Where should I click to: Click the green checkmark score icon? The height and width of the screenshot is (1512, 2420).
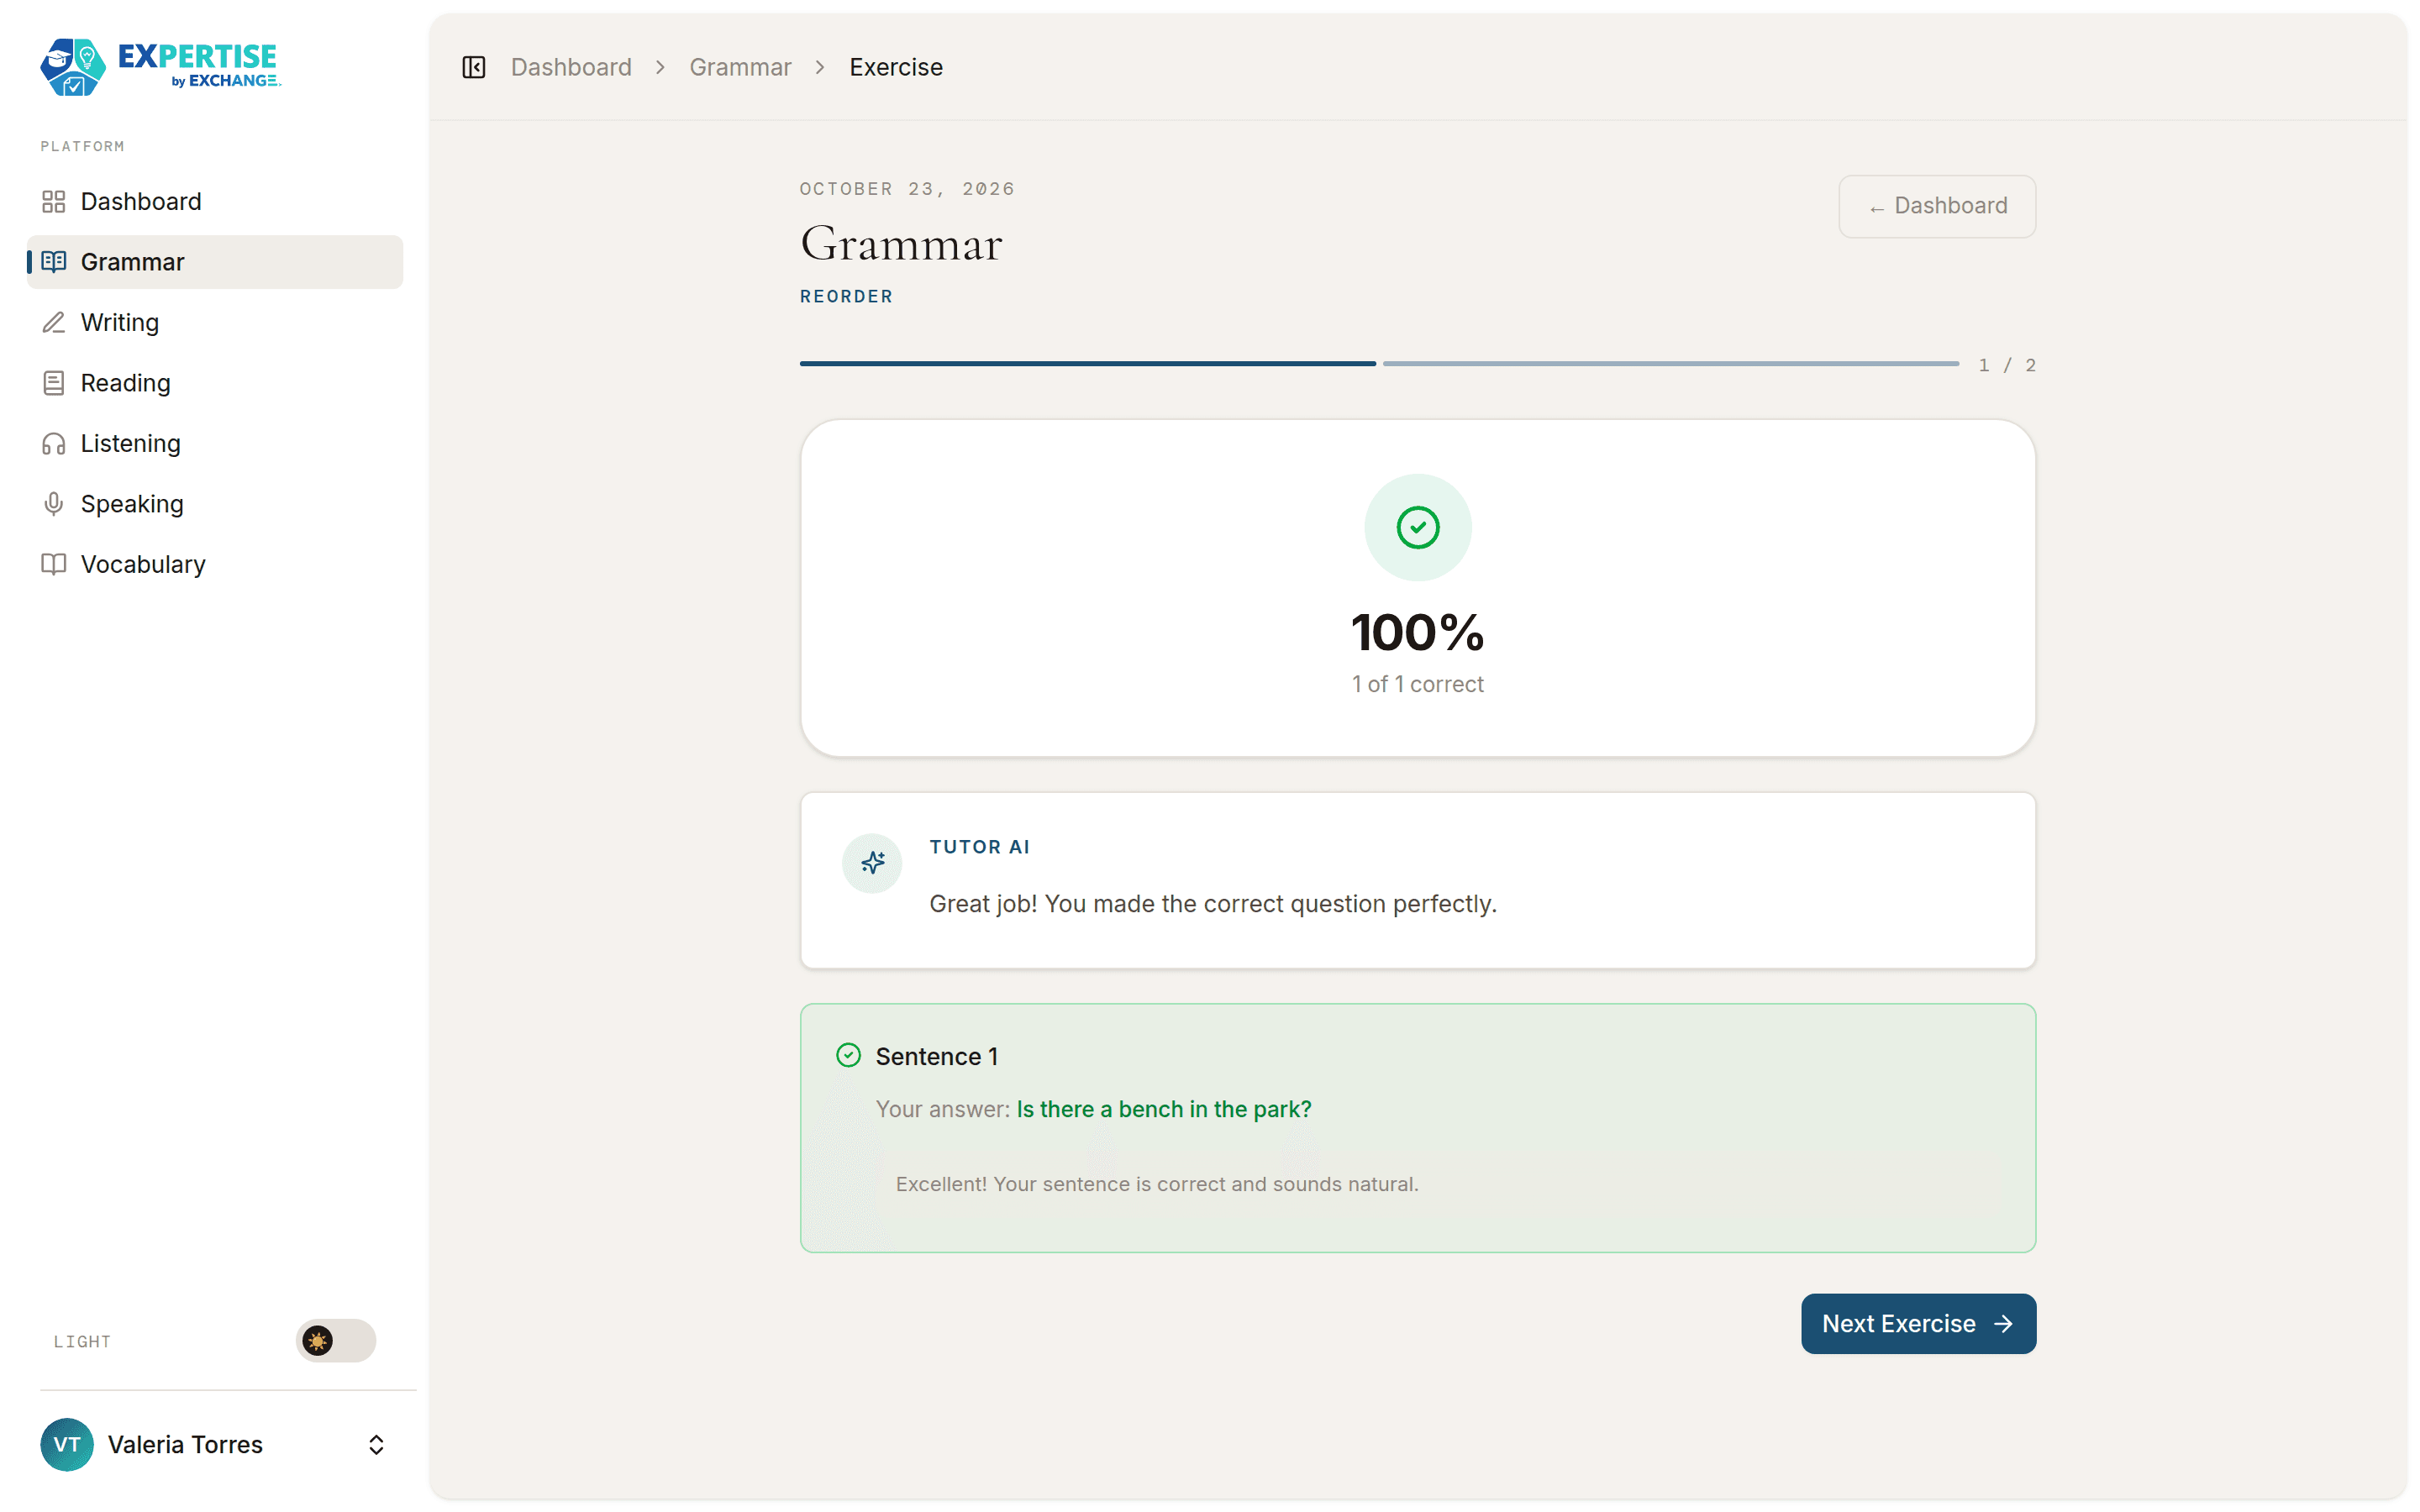click(1417, 527)
